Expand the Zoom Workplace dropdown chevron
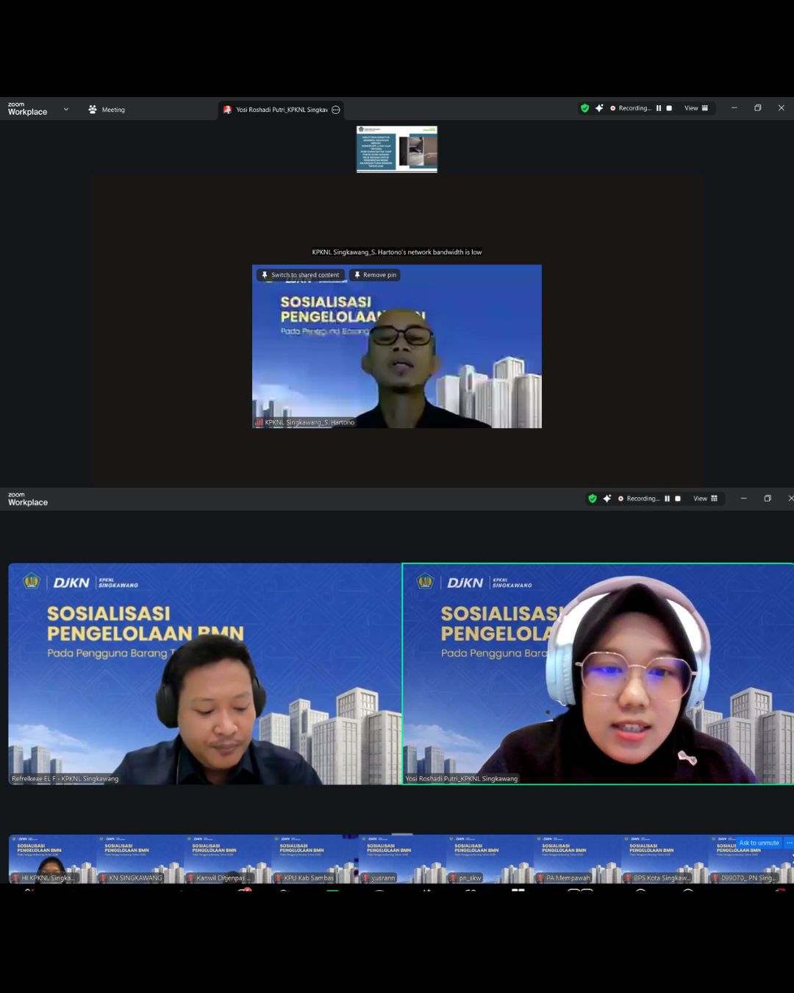 click(x=66, y=110)
